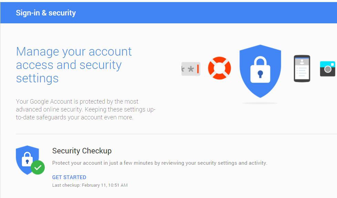Click the large blue shield padlock icon

click(260, 71)
